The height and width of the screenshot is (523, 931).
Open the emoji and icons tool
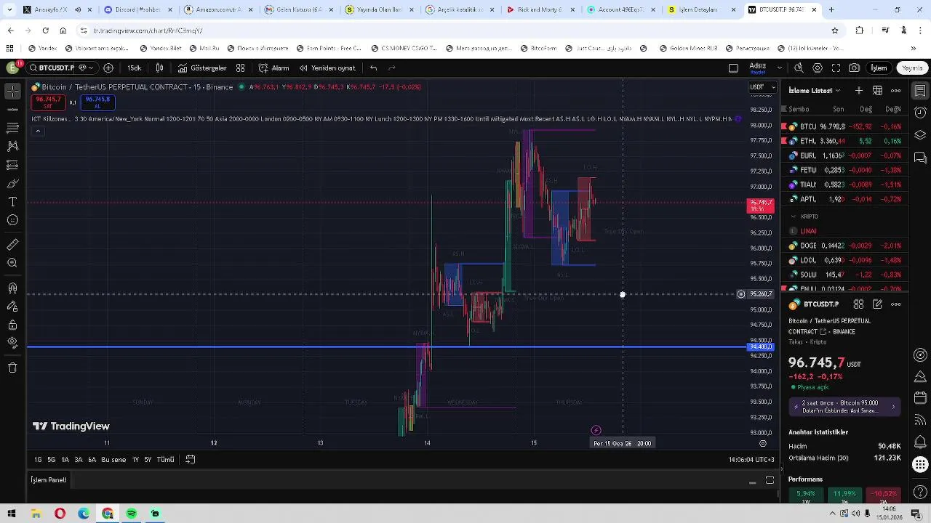12,220
